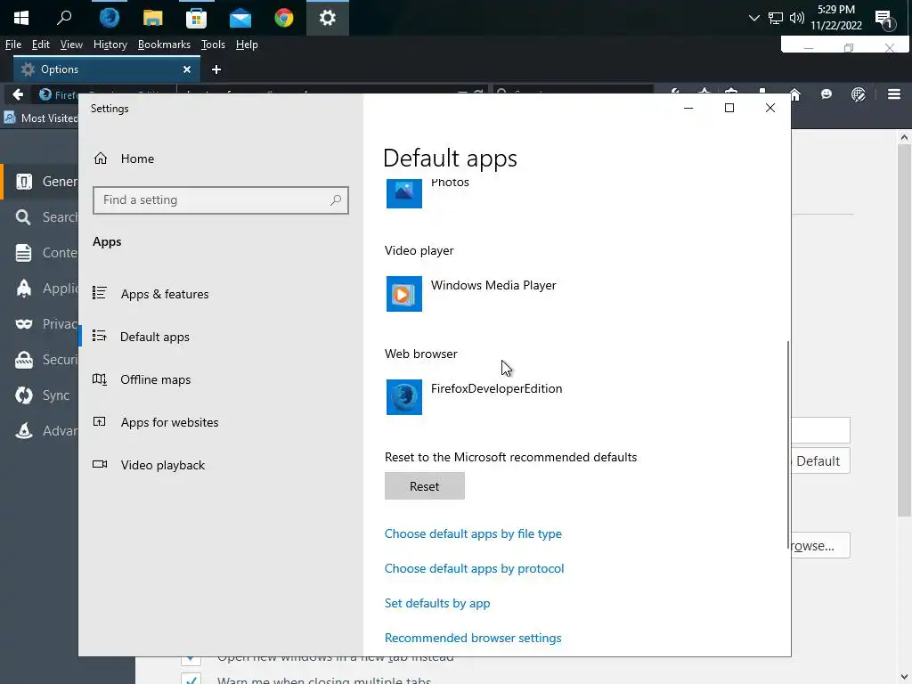Open Set defaults by app link
Image resolution: width=912 pixels, height=684 pixels.
coord(437,603)
